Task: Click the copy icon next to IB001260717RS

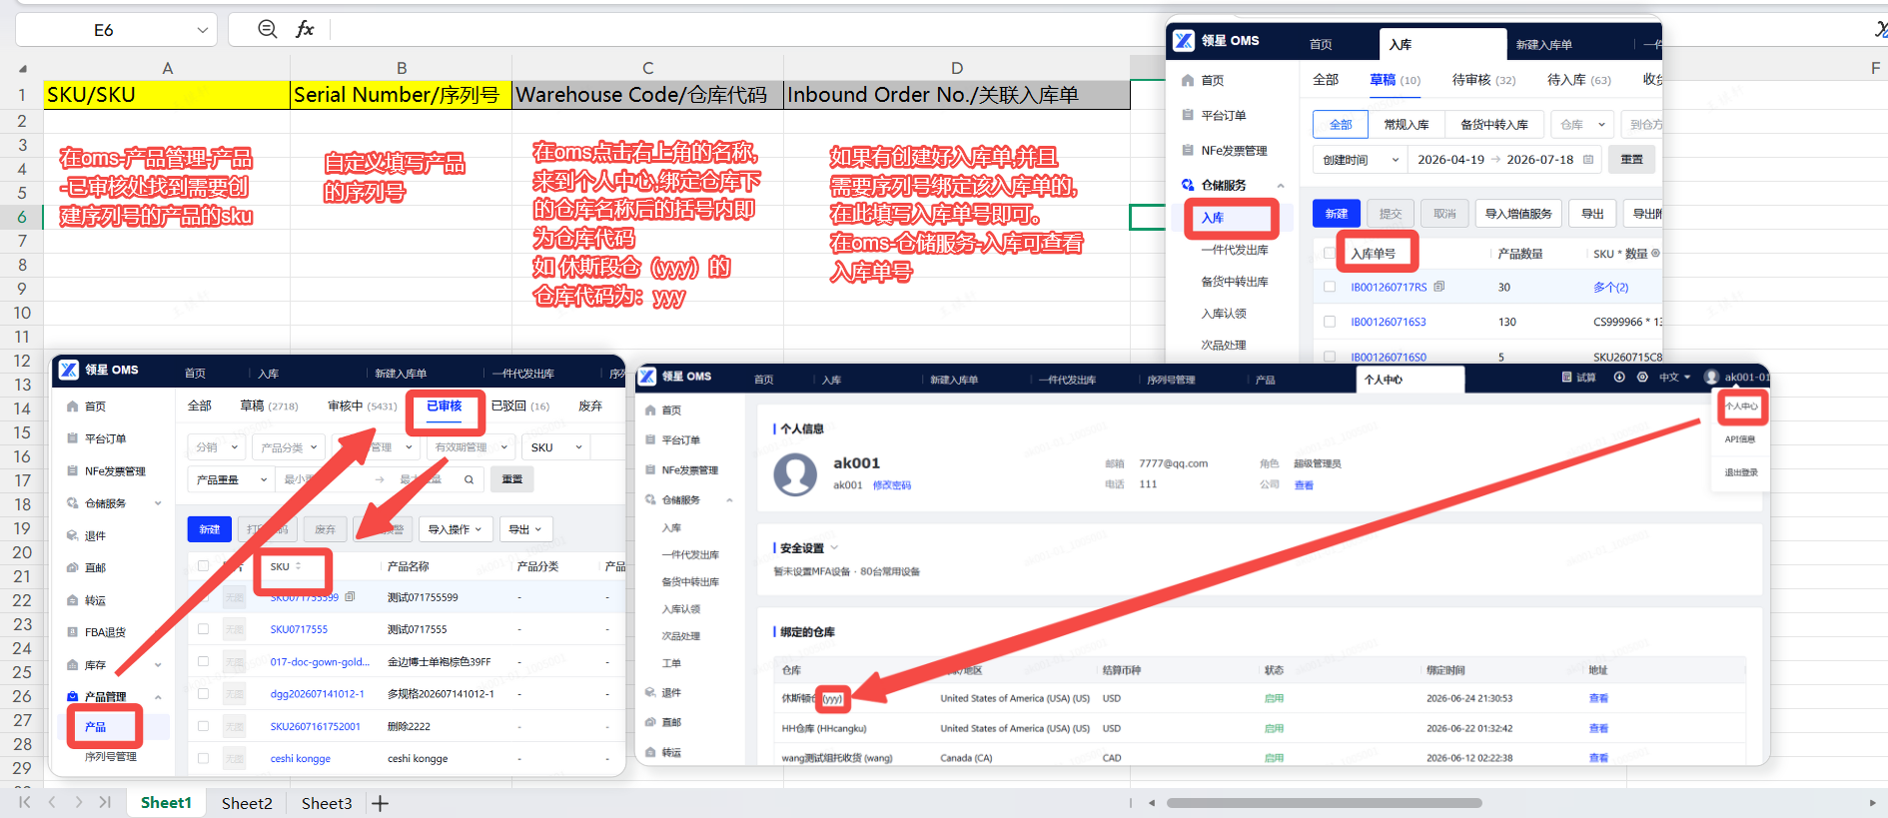Action: point(1438,287)
